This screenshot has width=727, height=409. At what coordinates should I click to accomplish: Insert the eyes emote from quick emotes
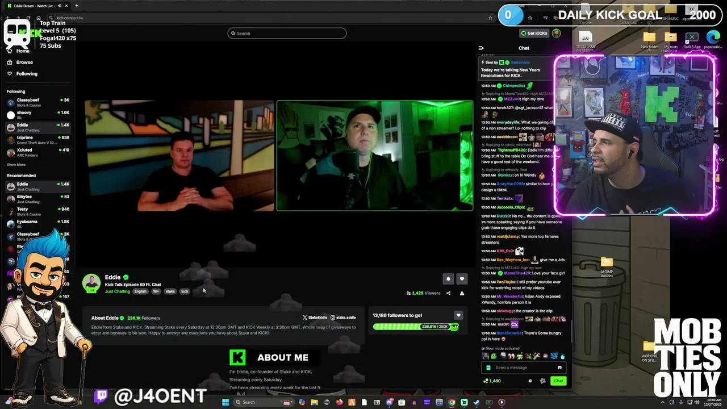(x=511, y=356)
